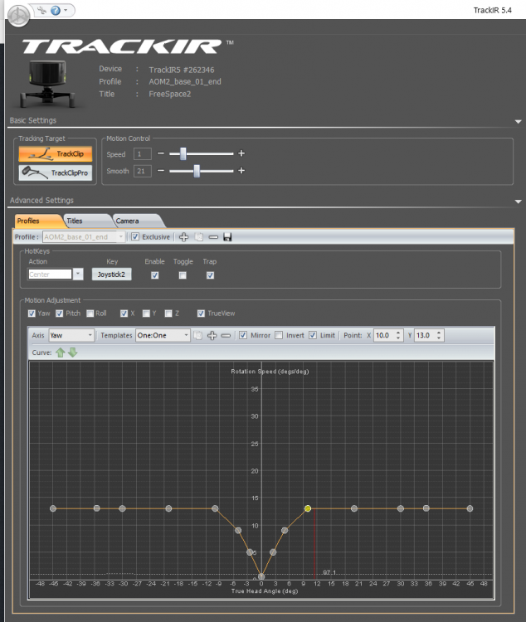Toggle the TrueView checkbox
The image size is (526, 622).
point(202,313)
